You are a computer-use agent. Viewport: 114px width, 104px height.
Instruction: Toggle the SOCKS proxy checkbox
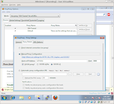23,64
